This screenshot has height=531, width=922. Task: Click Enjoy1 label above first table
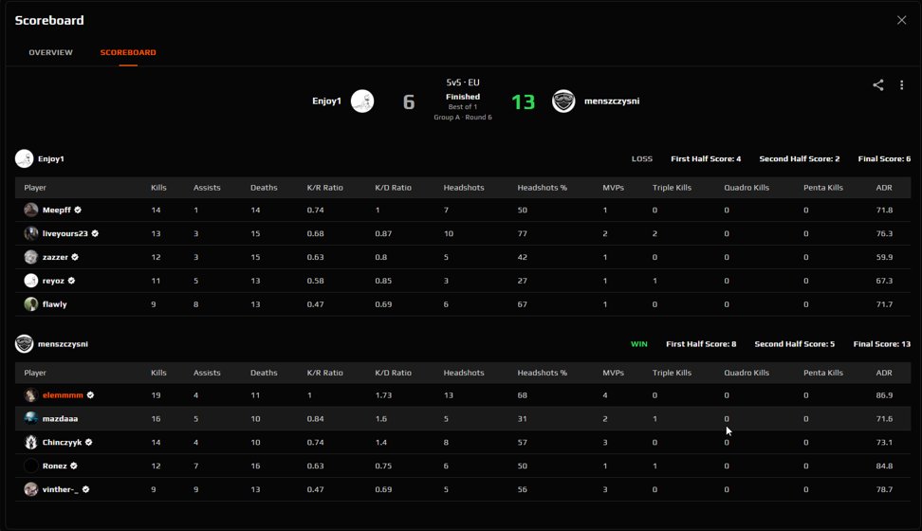[51, 158]
